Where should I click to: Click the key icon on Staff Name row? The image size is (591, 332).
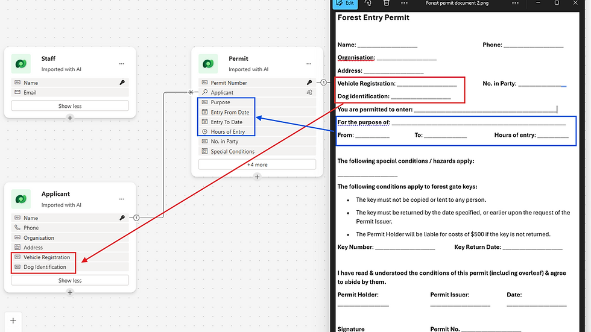tap(122, 83)
